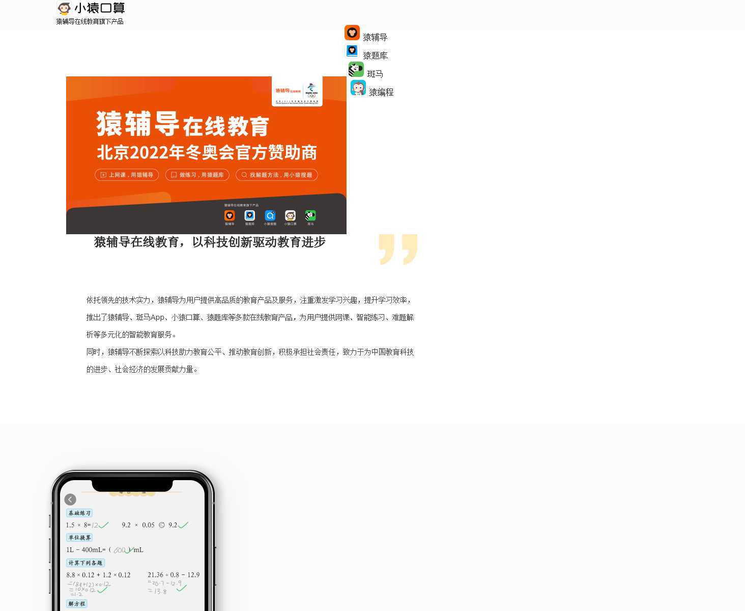Click the 基础练习 label on phone screen
Screen dimensions: 745x611
pos(79,513)
